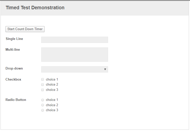Click the Start Count Down Timer button
The image size is (190, 131).
tap(25, 29)
